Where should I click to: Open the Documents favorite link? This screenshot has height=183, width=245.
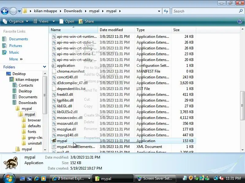point(18,39)
